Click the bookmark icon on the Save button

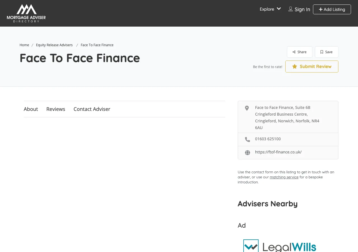click(x=321, y=52)
